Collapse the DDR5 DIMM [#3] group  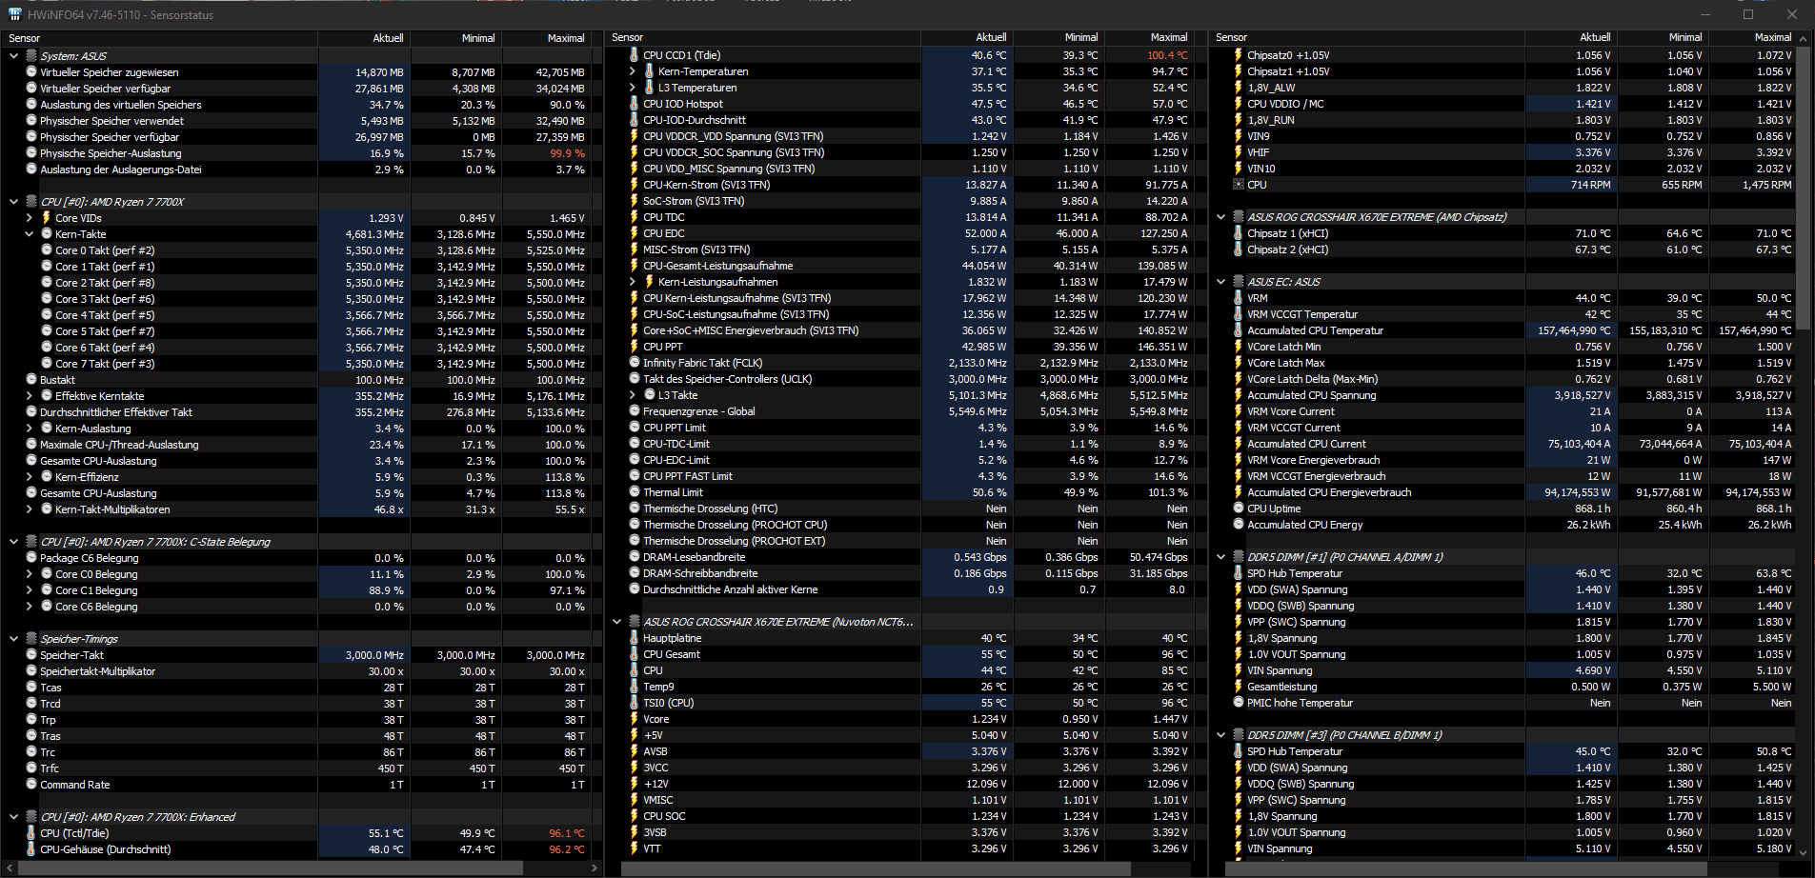(1220, 735)
